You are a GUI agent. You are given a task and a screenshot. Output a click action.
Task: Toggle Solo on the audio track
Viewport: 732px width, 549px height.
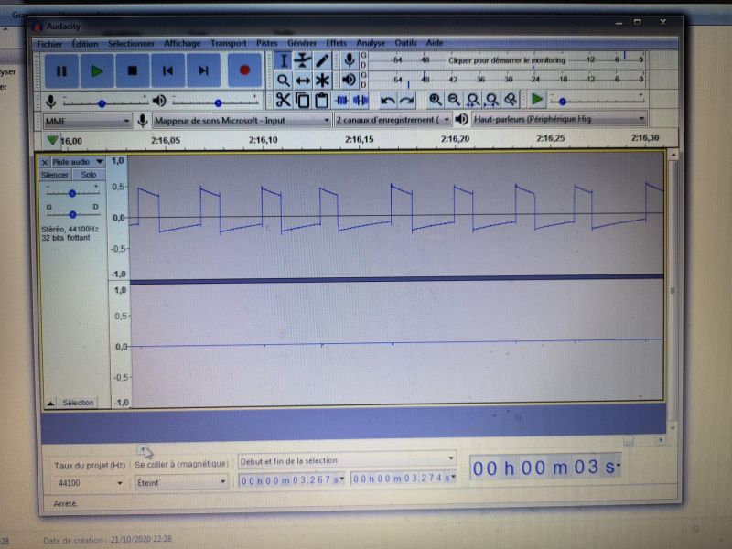tap(89, 175)
